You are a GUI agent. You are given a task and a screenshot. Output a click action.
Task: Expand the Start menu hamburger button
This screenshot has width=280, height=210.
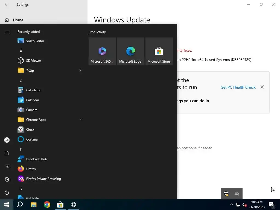[7, 32]
